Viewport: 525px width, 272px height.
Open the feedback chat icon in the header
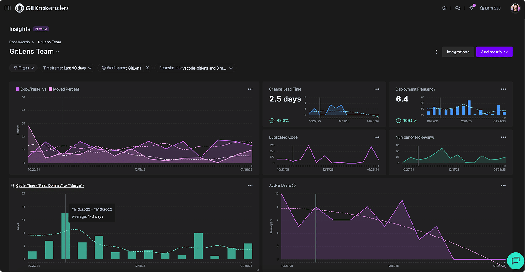(458, 8)
